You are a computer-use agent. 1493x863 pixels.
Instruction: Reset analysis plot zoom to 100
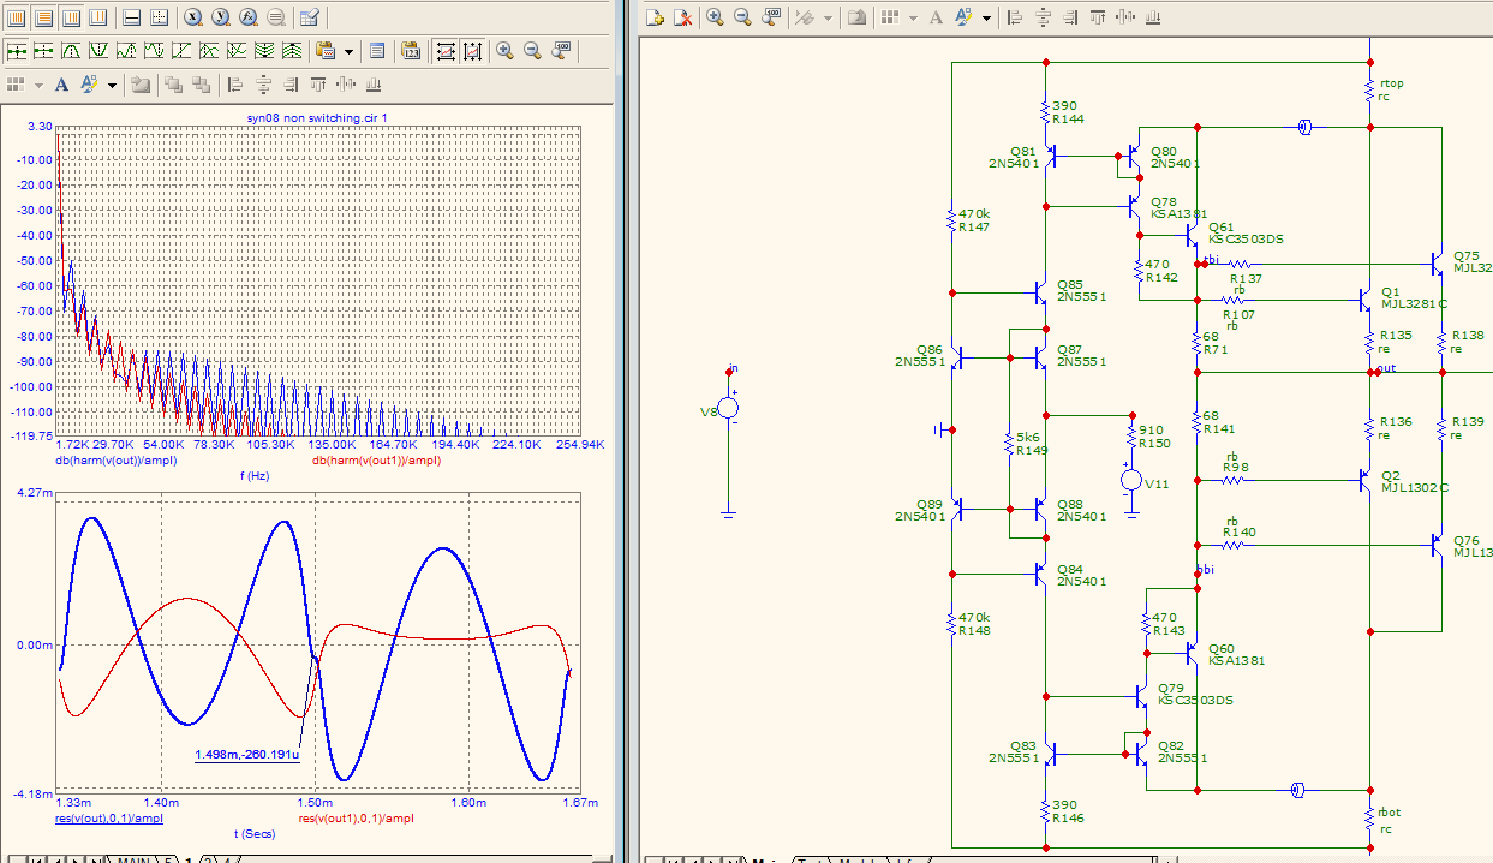pos(561,51)
